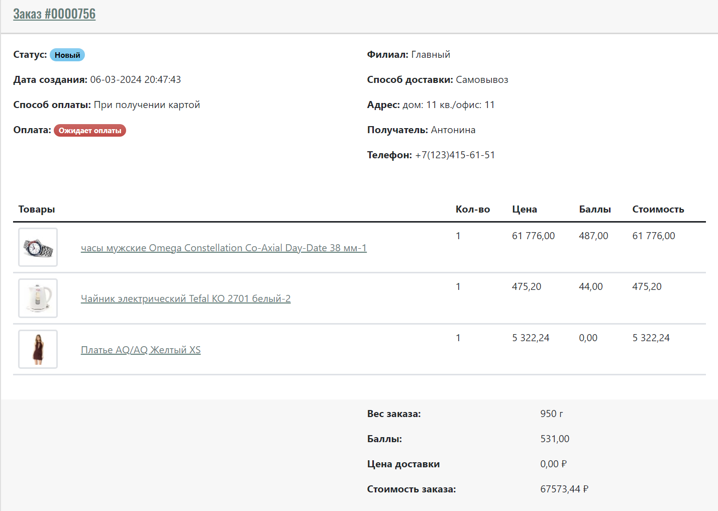718x511 pixels.
Task: Open the Платье AQ/AQ Желтый XS link
Action: coord(141,350)
